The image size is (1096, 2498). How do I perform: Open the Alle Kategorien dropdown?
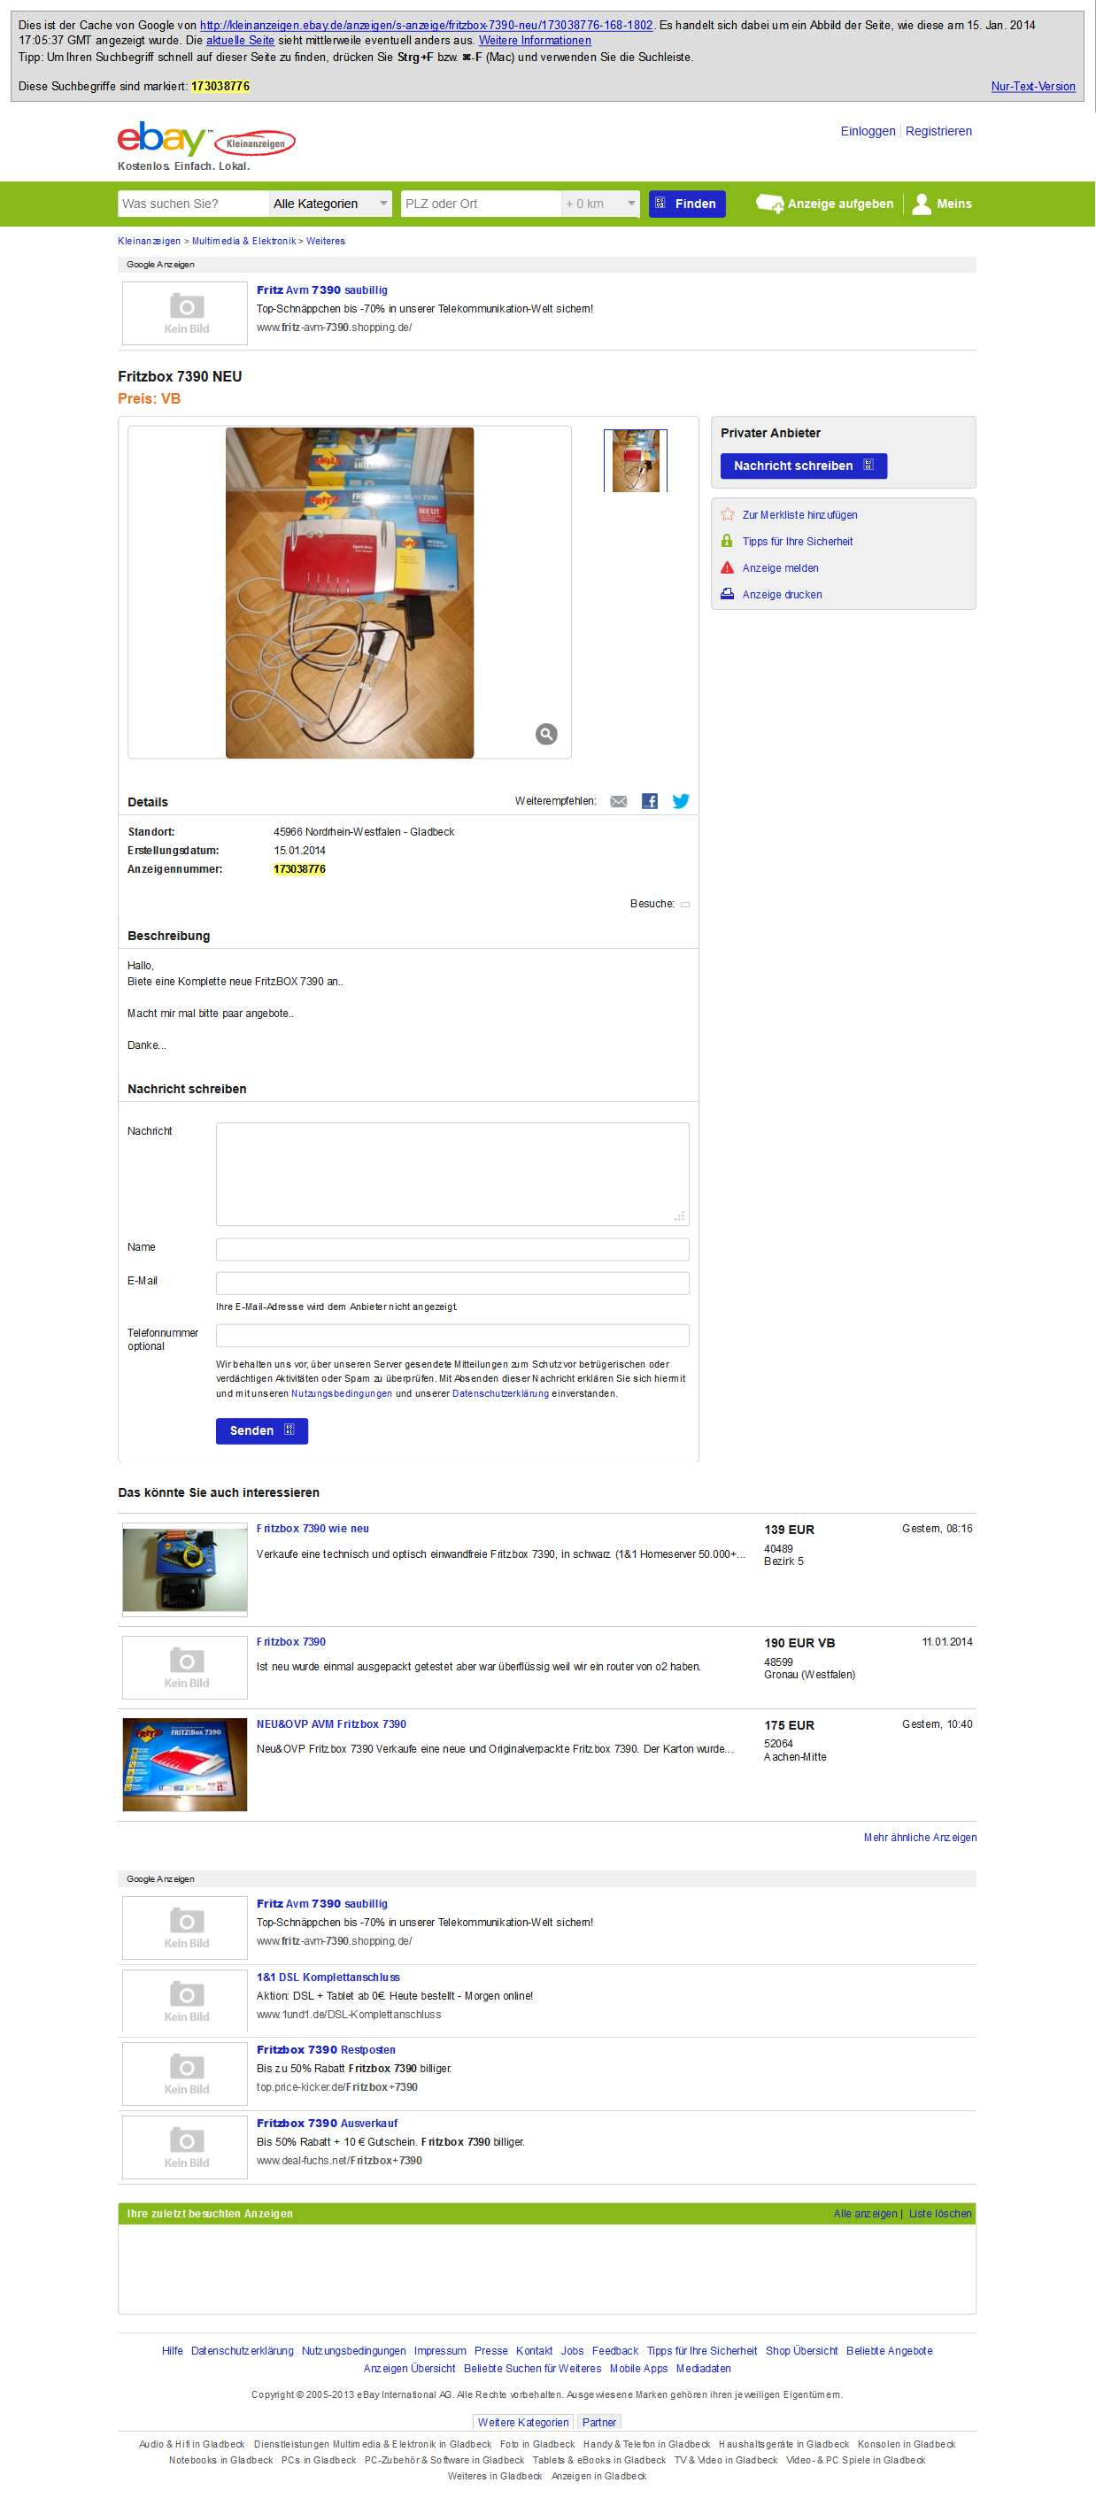pyautogui.click(x=331, y=204)
